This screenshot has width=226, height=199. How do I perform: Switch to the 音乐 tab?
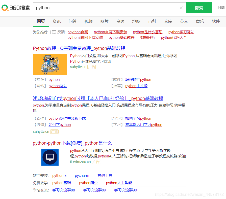click(200, 21)
